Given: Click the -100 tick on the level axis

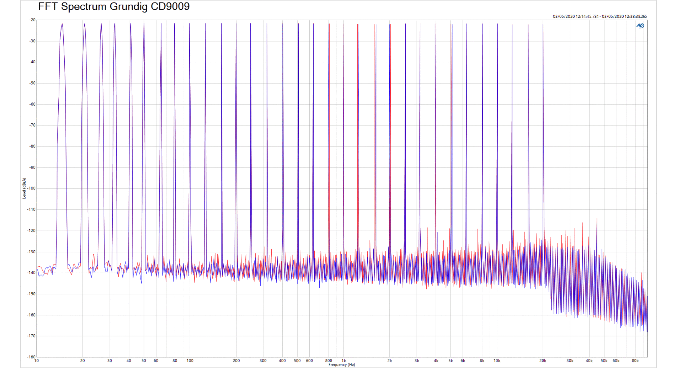Looking at the screenshot, I should coord(32,188).
